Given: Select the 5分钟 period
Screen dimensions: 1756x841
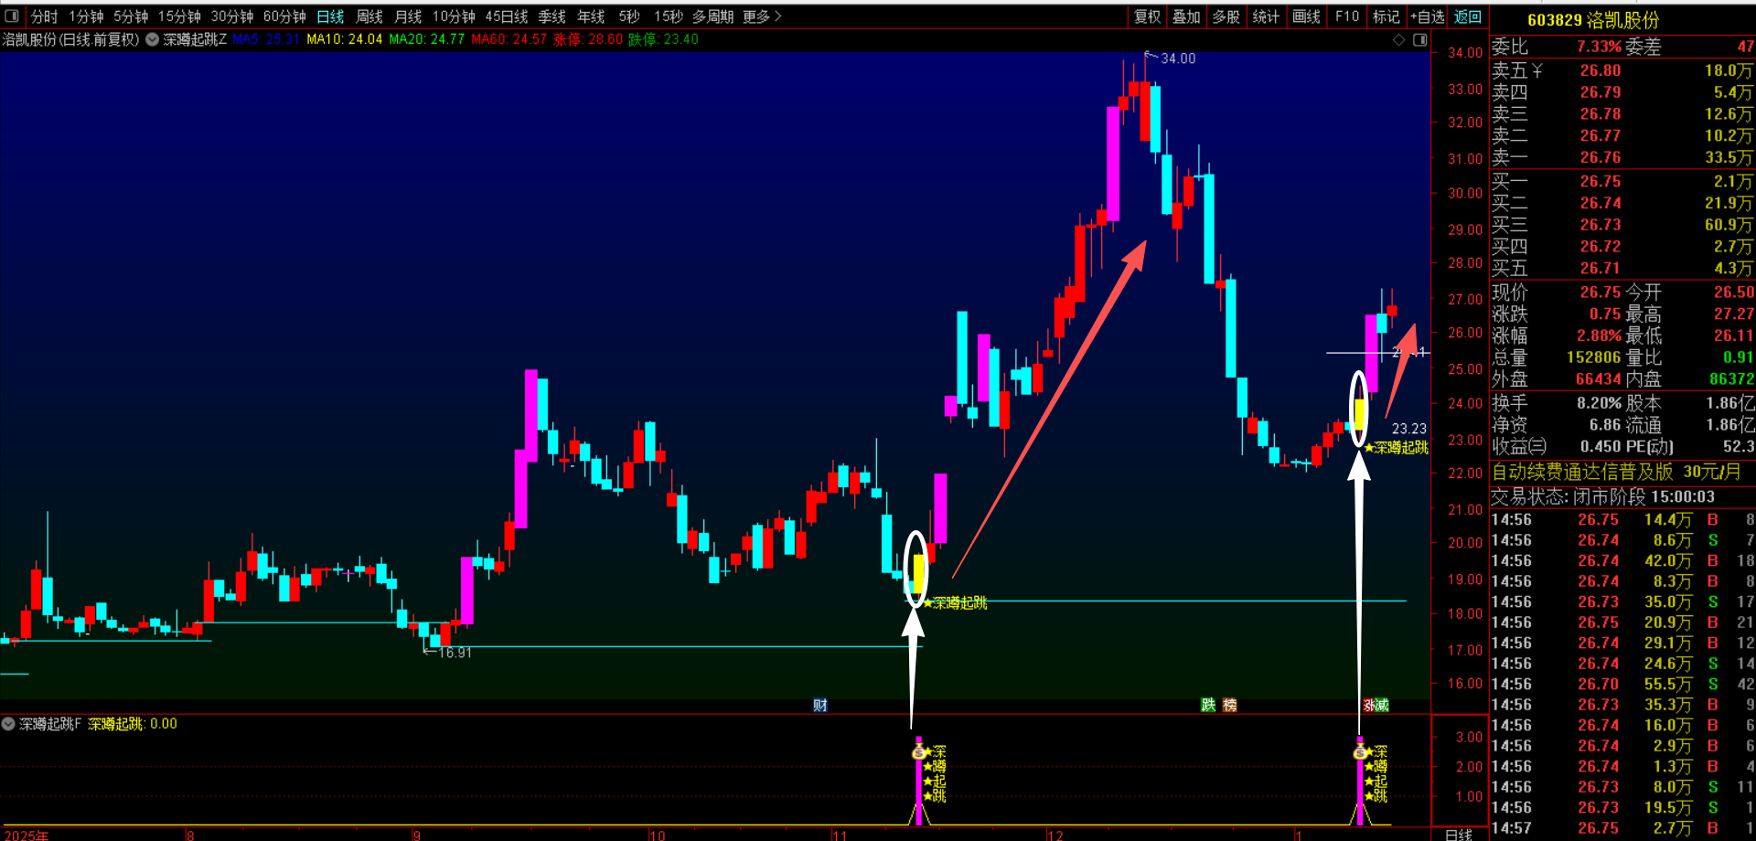Looking at the screenshot, I should 131,16.
